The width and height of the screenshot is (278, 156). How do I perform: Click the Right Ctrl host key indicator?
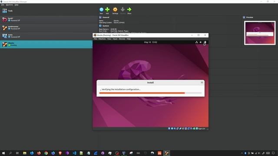pos(202,129)
